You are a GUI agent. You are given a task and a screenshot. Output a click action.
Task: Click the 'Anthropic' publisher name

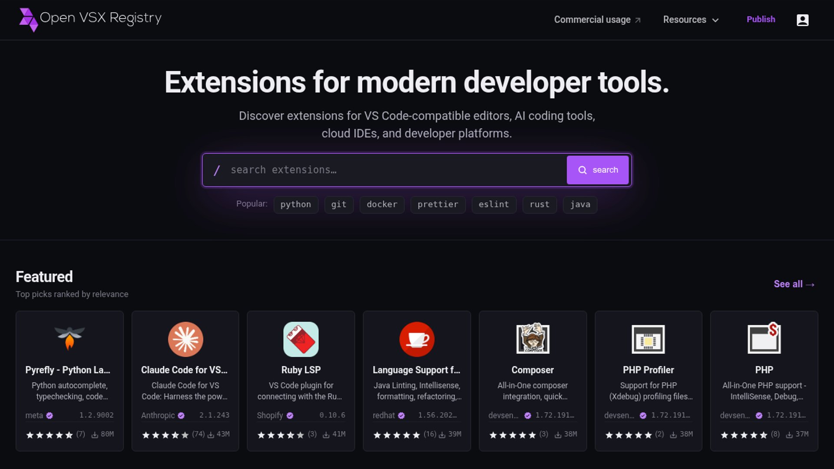pyautogui.click(x=158, y=416)
